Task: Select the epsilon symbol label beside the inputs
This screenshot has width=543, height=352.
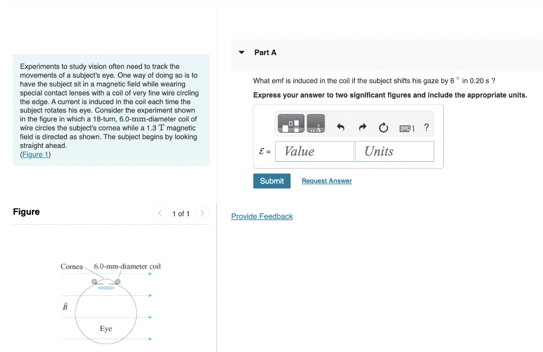Action: pyautogui.click(x=263, y=151)
